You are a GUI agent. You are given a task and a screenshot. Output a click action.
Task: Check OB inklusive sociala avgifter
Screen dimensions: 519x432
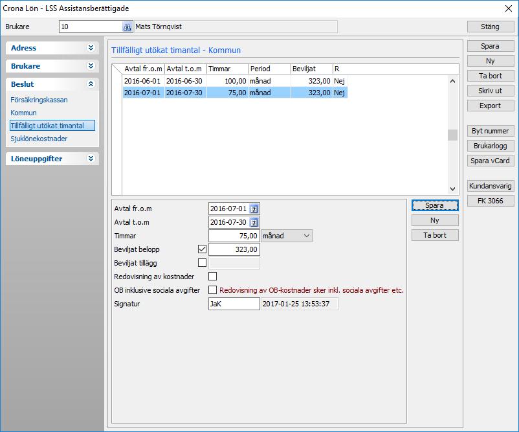[212, 290]
